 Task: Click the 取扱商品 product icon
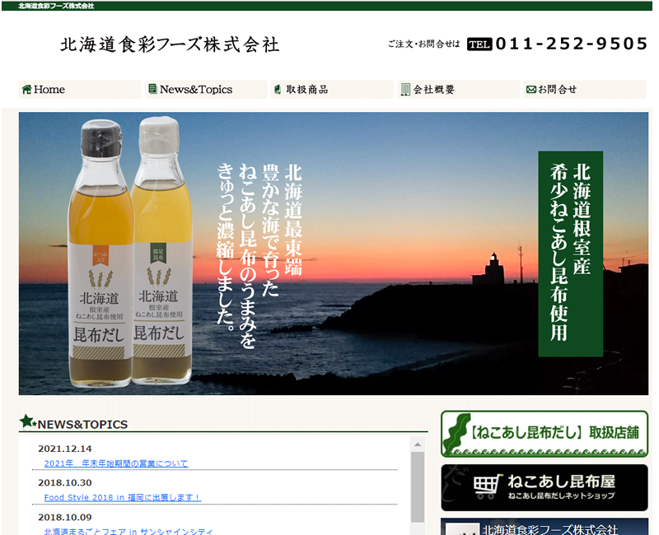pyautogui.click(x=278, y=90)
